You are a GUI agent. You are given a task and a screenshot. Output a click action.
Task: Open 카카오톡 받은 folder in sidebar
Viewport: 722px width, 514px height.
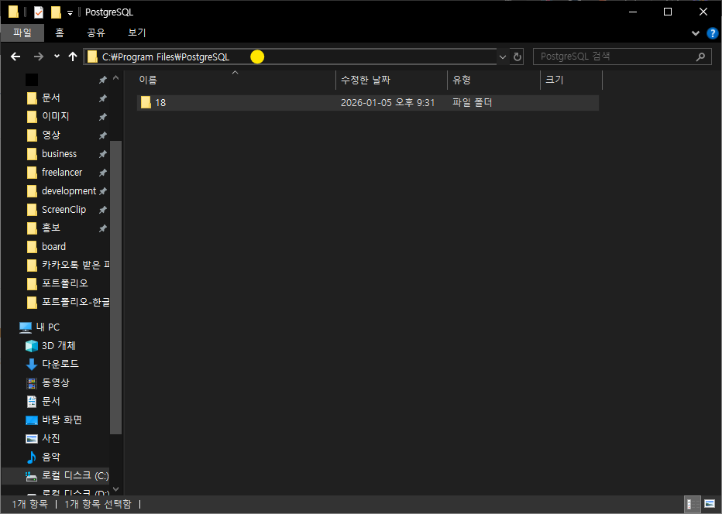[x=67, y=265]
